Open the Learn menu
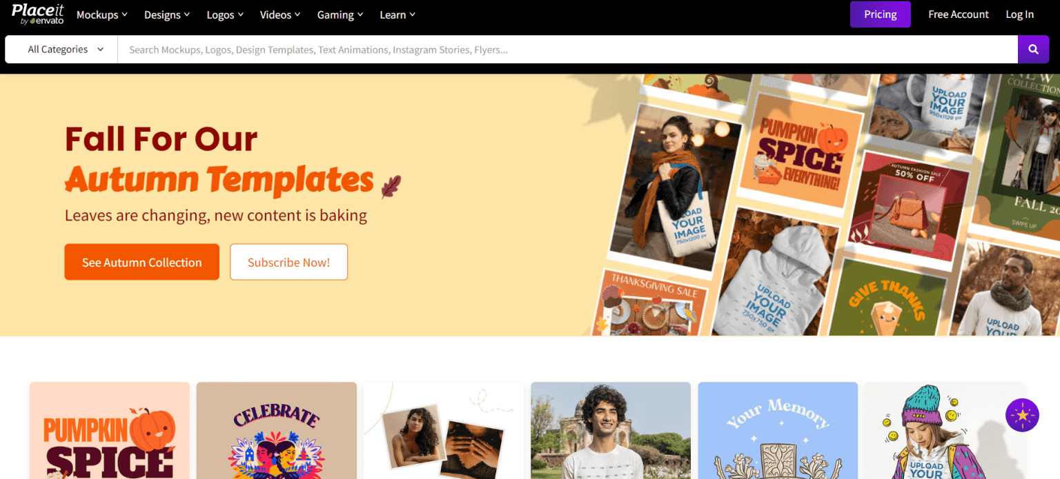The width and height of the screenshot is (1060, 479). click(x=397, y=14)
